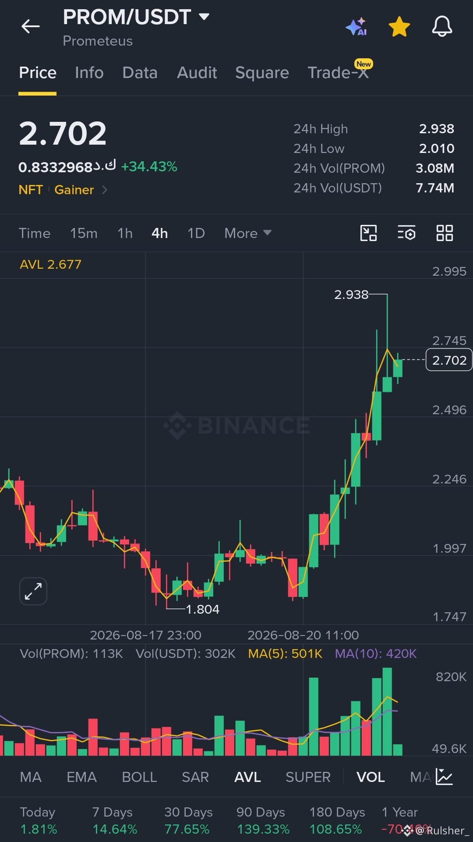
Task: Tap the 90 Days 139.33% performance
Action: tap(263, 821)
